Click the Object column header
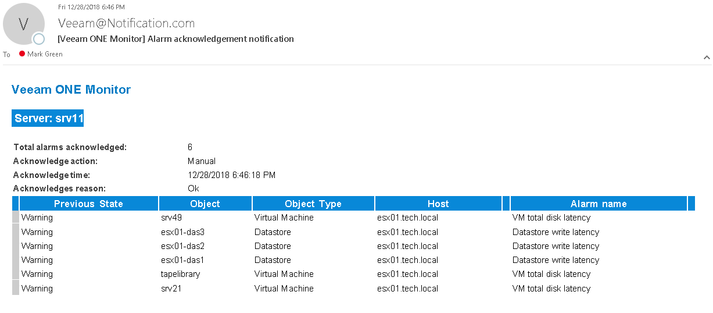This screenshot has width=713, height=313. click(205, 204)
